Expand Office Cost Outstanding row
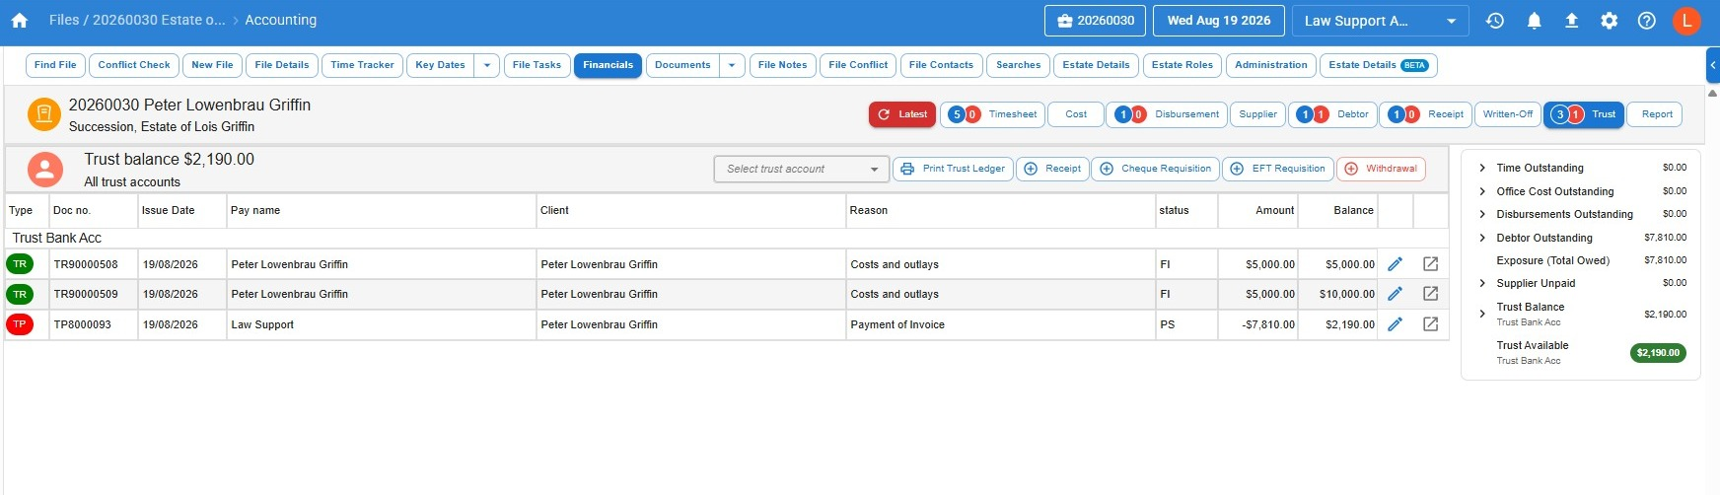 point(1481,191)
